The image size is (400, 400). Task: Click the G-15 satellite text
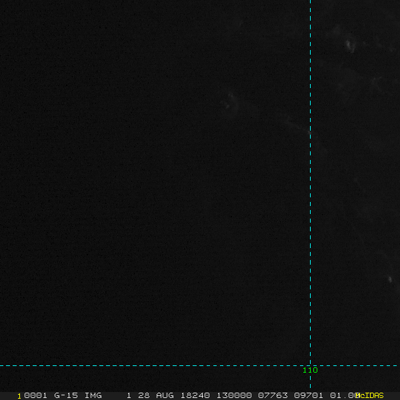[66, 395]
